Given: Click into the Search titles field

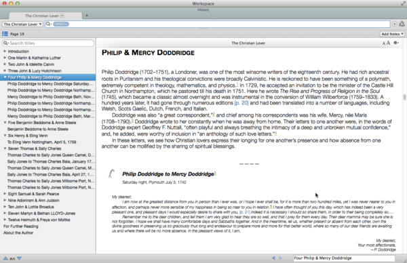Looking at the screenshot, I should tap(48, 43).
